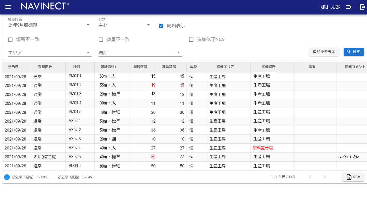Select the PM01-3 cell
This screenshot has width=367, height=200.
coord(80,94)
